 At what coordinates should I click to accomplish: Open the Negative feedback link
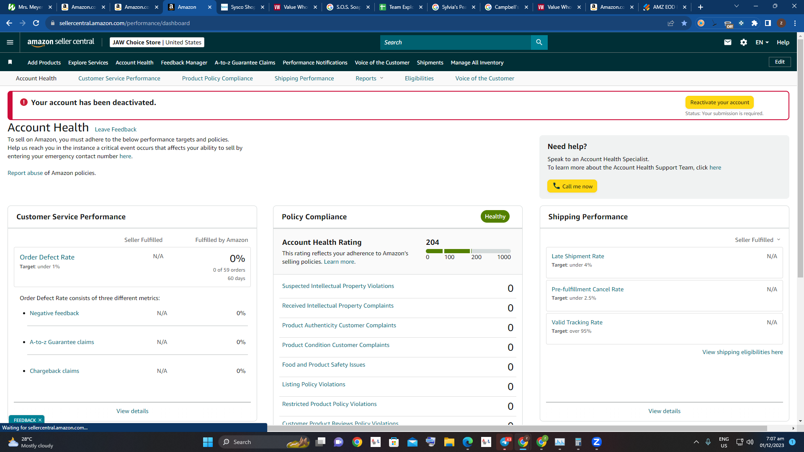point(54,313)
